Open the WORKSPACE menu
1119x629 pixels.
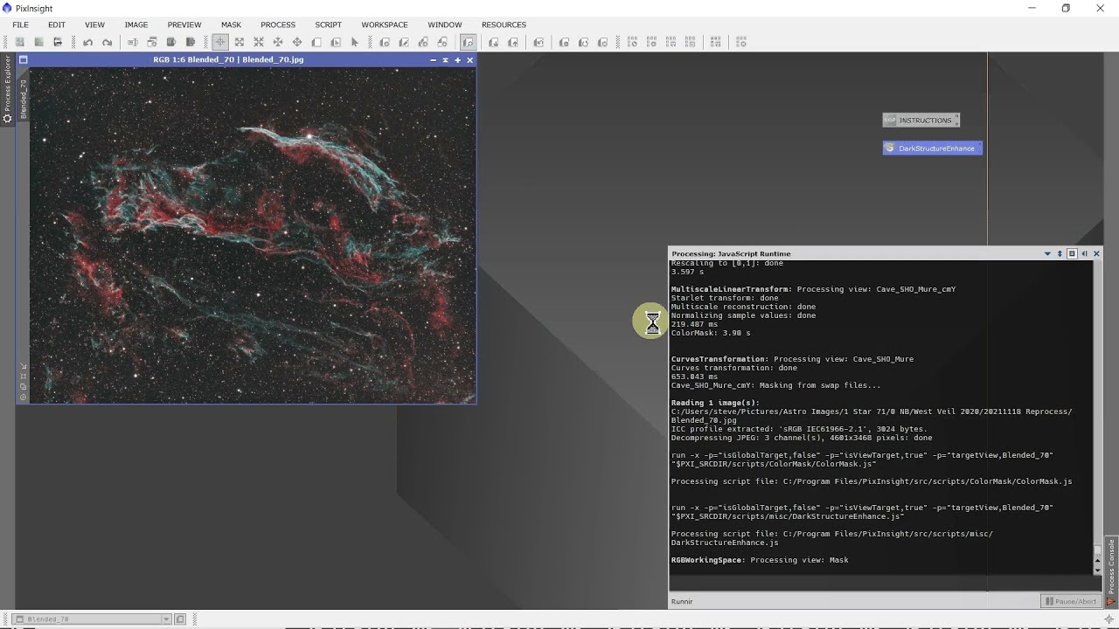tap(385, 24)
